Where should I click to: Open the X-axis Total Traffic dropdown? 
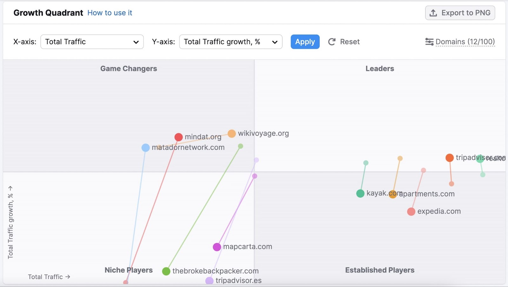[92, 42]
